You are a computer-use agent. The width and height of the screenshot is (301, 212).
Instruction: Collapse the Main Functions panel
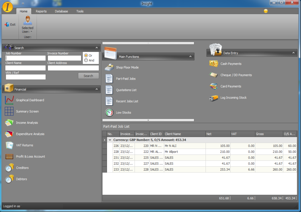(x=190, y=56)
